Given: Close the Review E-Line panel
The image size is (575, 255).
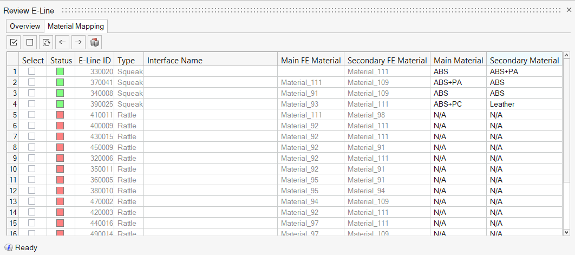Looking at the screenshot, I should [x=567, y=10].
